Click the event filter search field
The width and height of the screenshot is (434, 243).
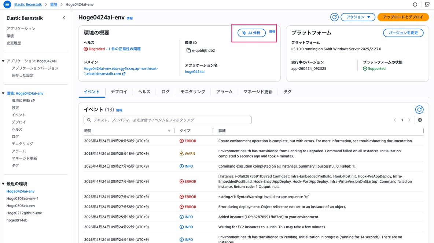[x=168, y=120]
